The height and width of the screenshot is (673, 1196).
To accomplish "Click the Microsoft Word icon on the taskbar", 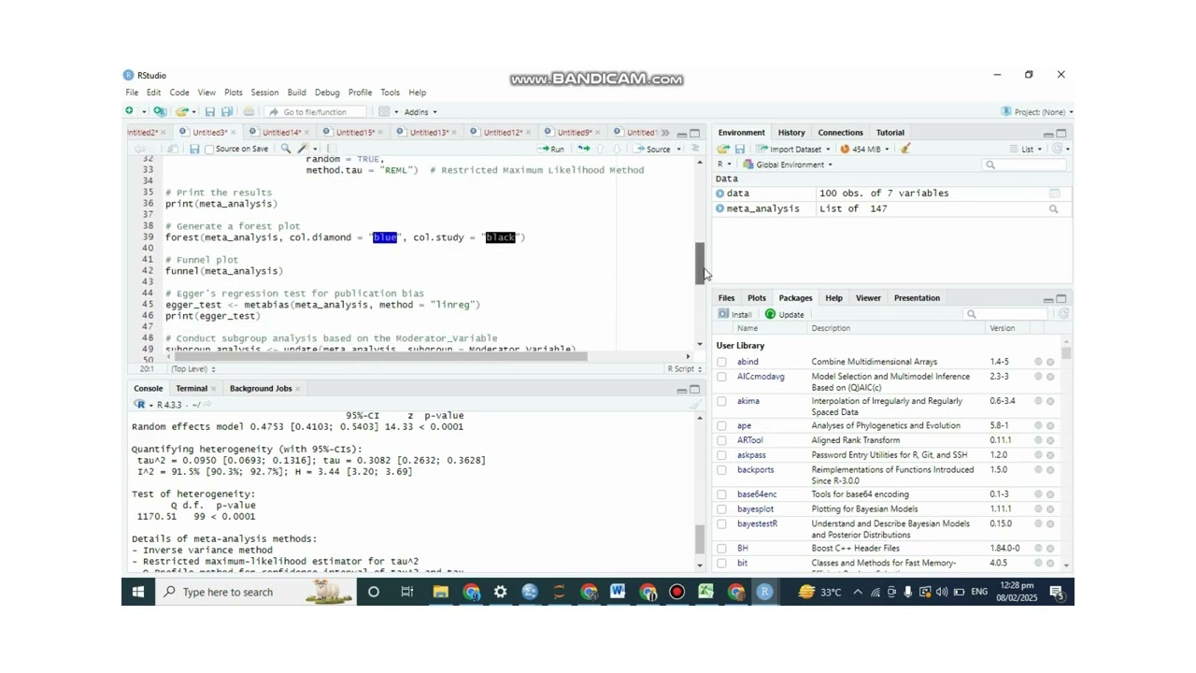I will [x=618, y=592].
